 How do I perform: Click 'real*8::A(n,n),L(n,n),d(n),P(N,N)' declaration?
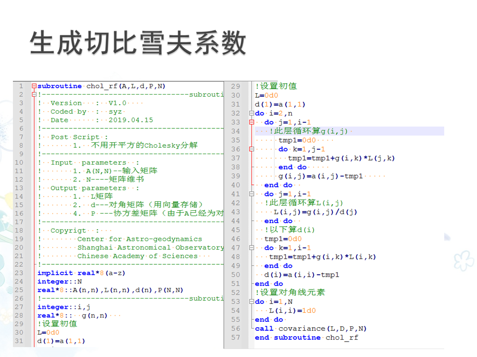point(110,290)
